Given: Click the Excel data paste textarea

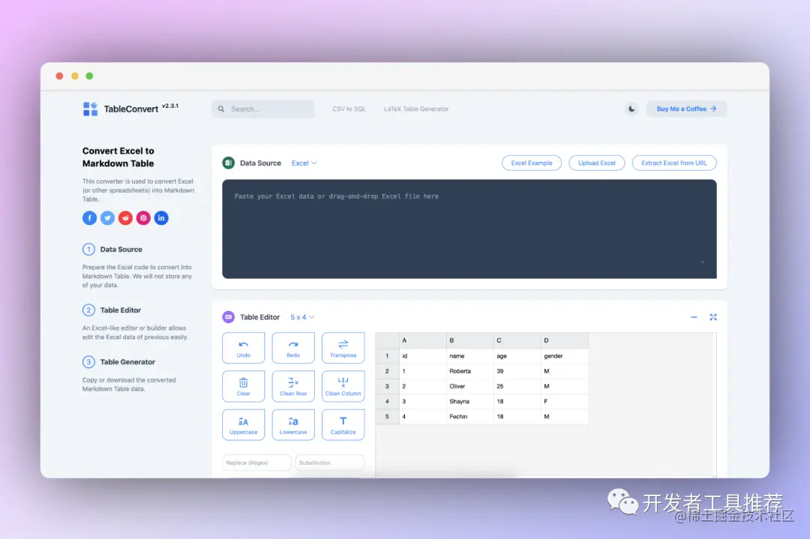Looking at the screenshot, I should pos(469,229).
